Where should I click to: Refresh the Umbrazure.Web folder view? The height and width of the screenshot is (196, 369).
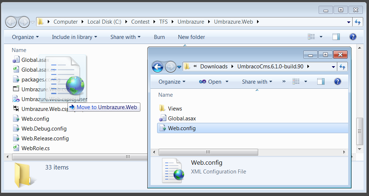[x=358, y=22]
